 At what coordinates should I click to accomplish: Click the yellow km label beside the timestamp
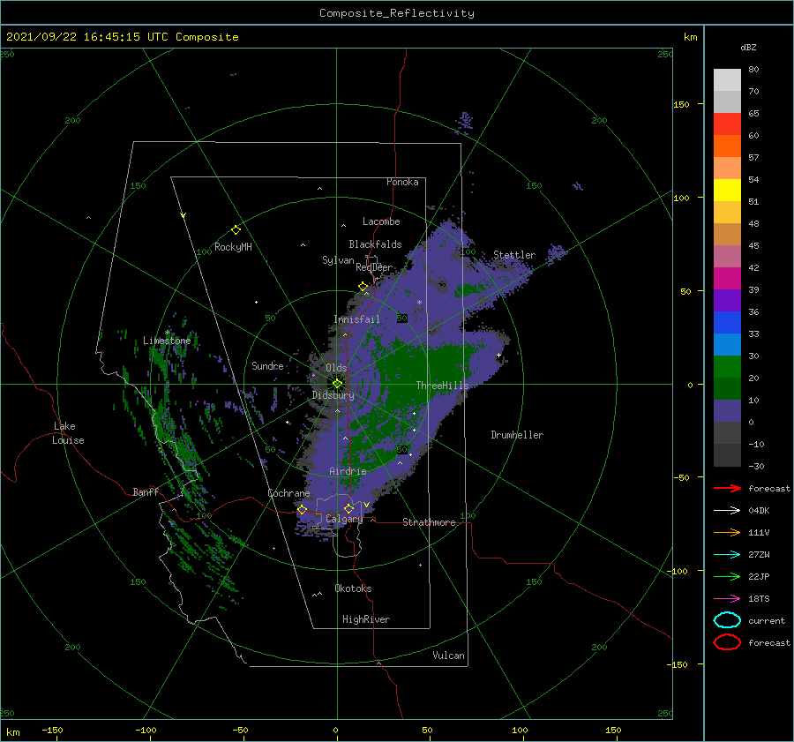click(691, 37)
